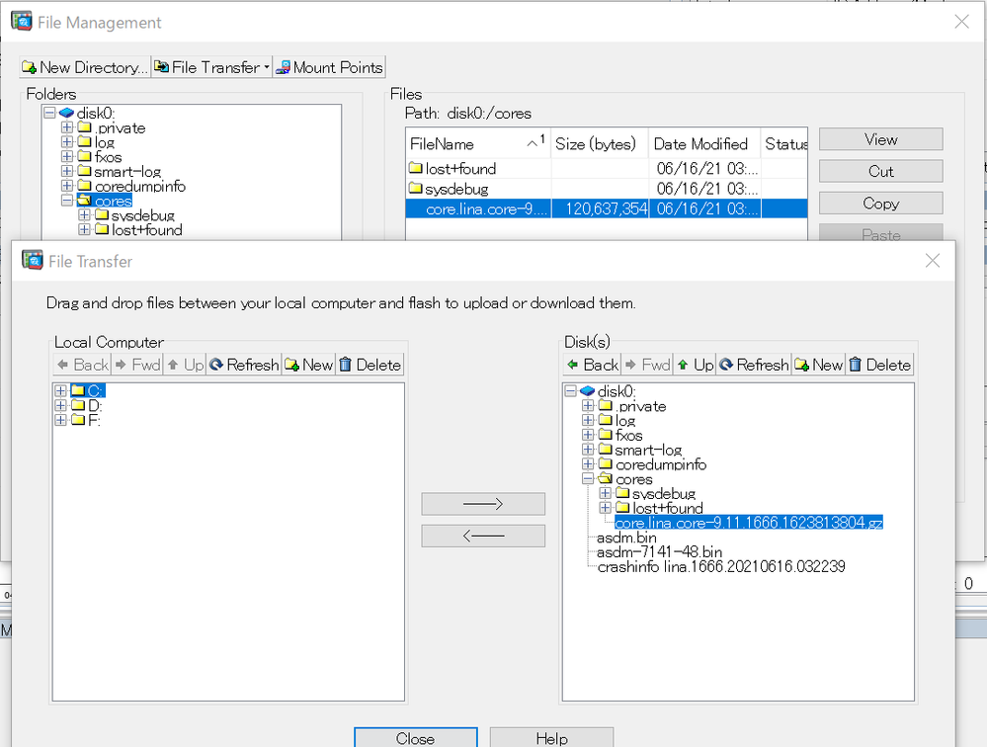This screenshot has width=987, height=747.
Task: Select the sysdebug row in Files list
Action: pyautogui.click(x=607, y=189)
